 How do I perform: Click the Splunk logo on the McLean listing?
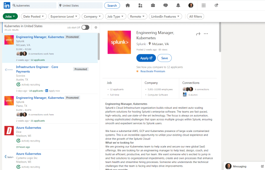[x=9, y=40]
